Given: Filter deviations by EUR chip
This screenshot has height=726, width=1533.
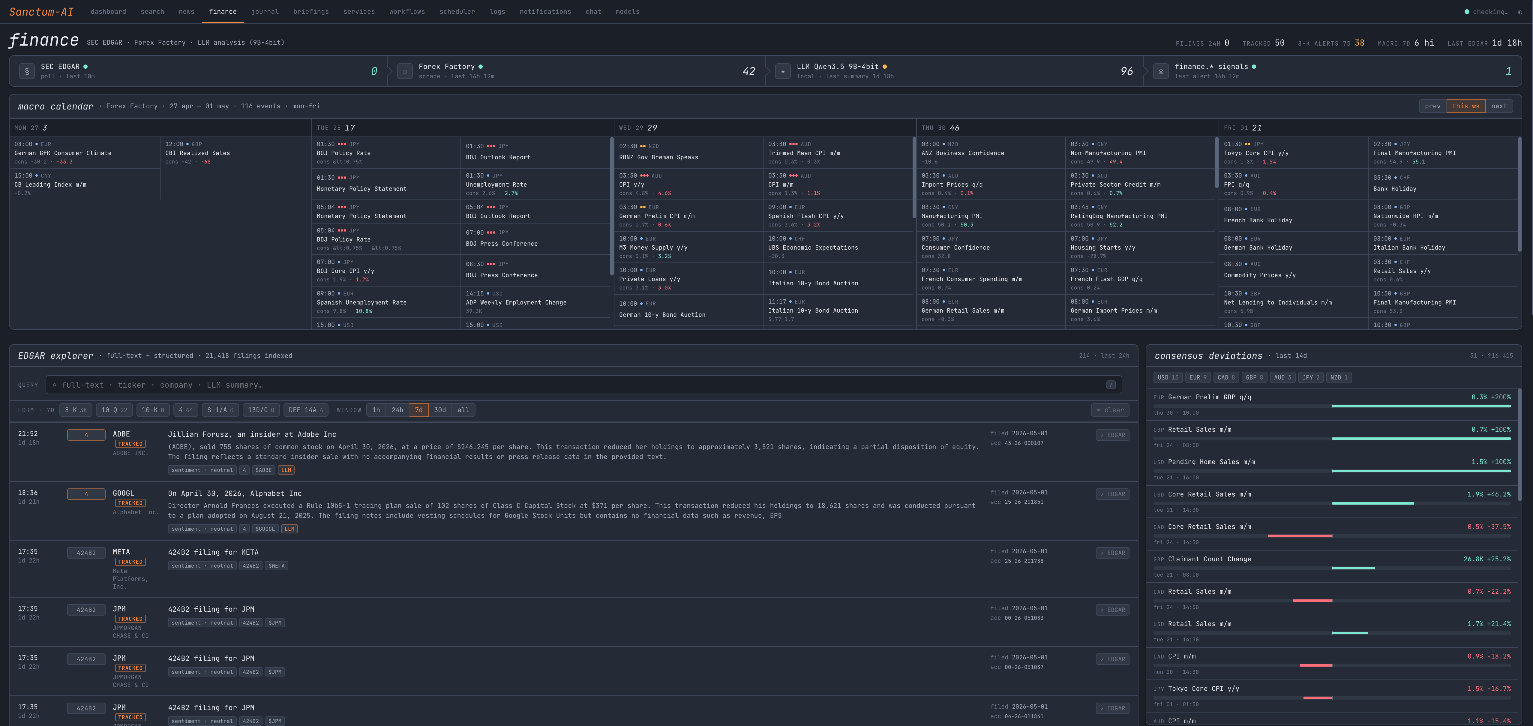Looking at the screenshot, I should click(x=1198, y=377).
